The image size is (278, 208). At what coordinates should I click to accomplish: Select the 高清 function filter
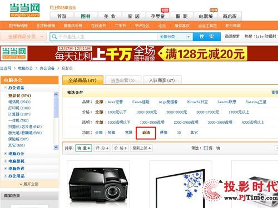pyautogui.click(x=146, y=133)
